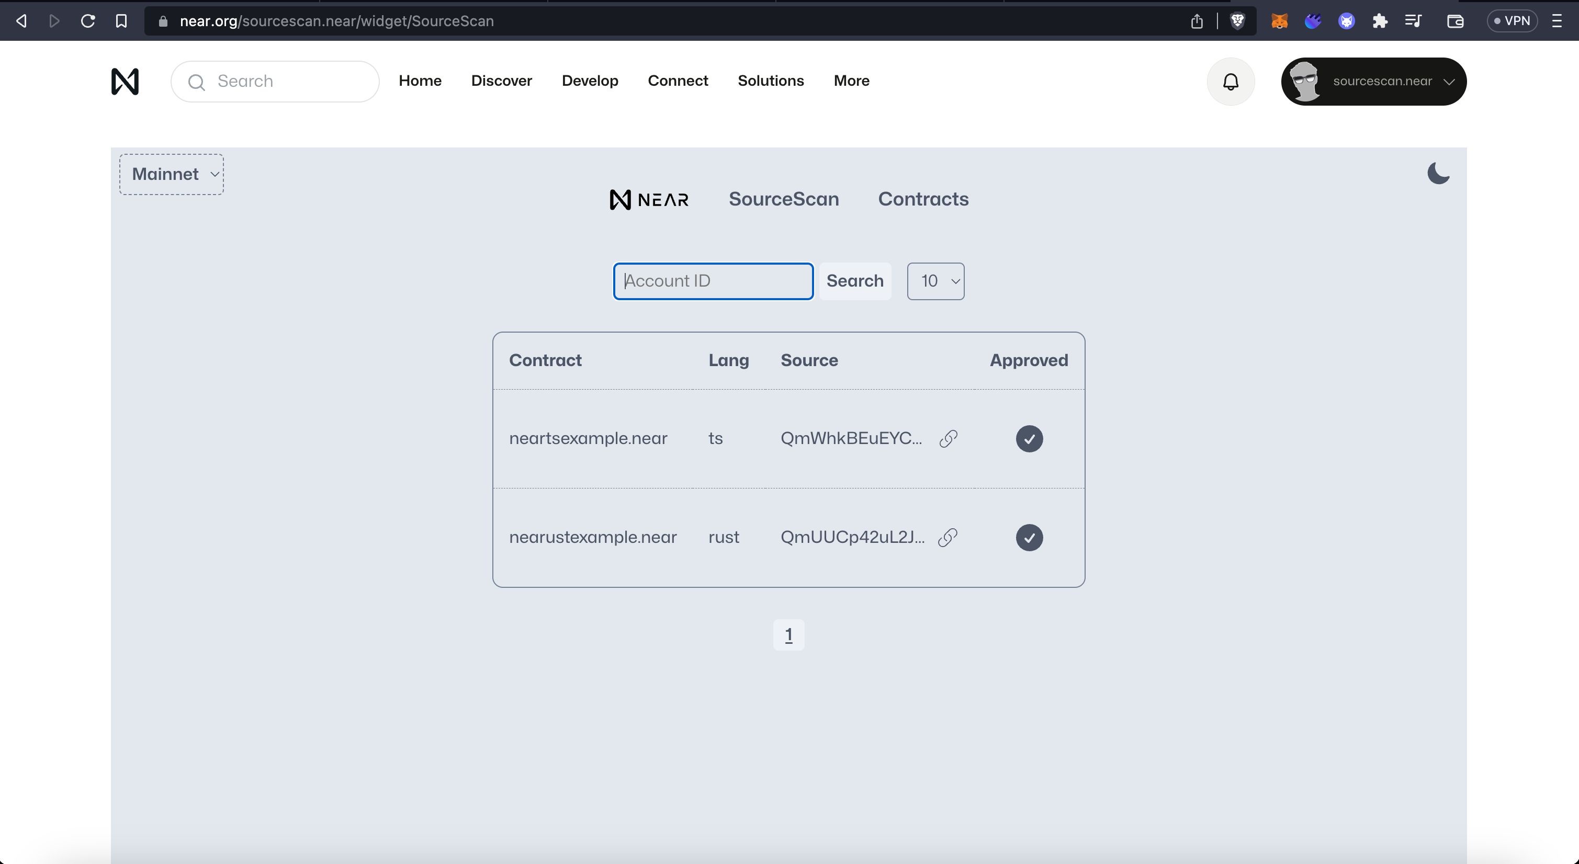The image size is (1579, 864).
Task: Go to the Home nav item
Action: pos(420,81)
